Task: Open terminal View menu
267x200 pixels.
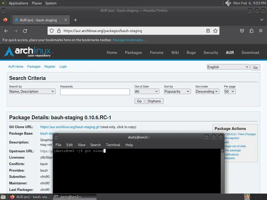Action: coord(82,145)
